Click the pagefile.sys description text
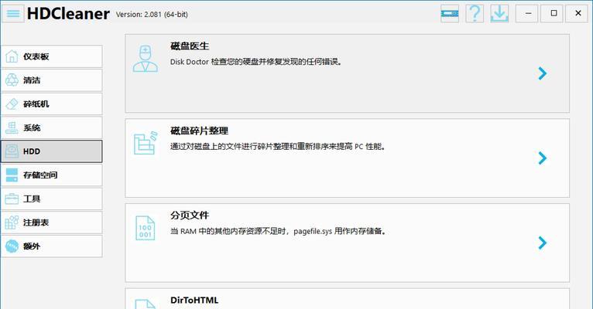Viewport: 593px width, 309px height. [278, 231]
